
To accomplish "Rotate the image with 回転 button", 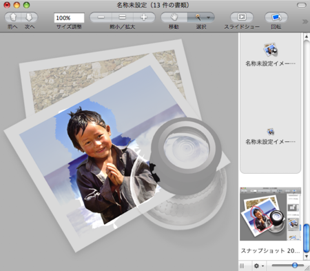I will point(276,17).
